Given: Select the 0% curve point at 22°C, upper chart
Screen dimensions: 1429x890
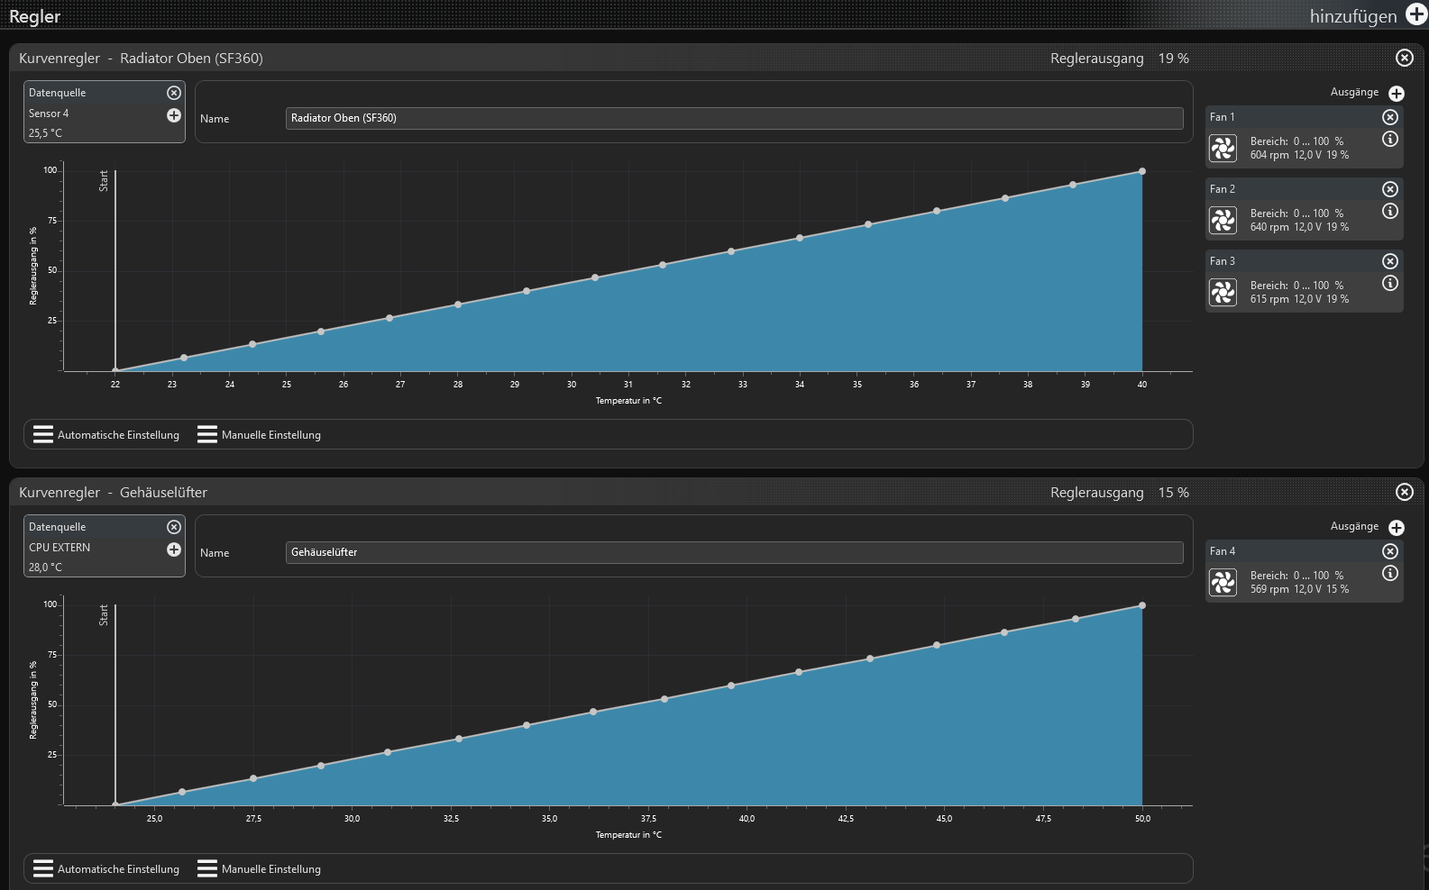Looking at the screenshot, I should [x=115, y=370].
